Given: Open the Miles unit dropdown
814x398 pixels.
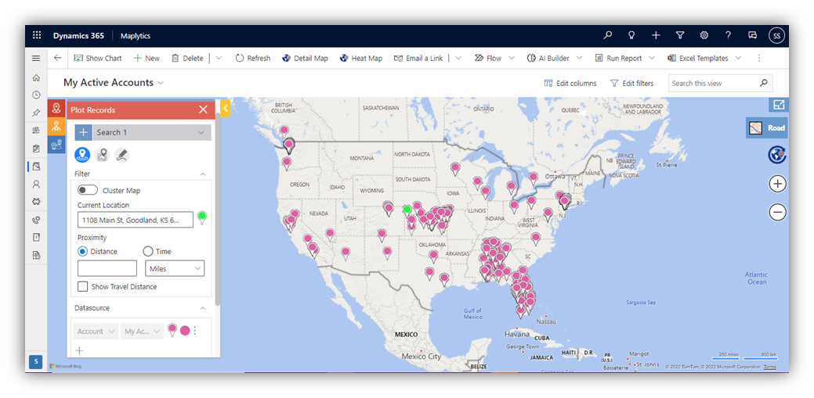Looking at the screenshot, I should tap(175, 268).
